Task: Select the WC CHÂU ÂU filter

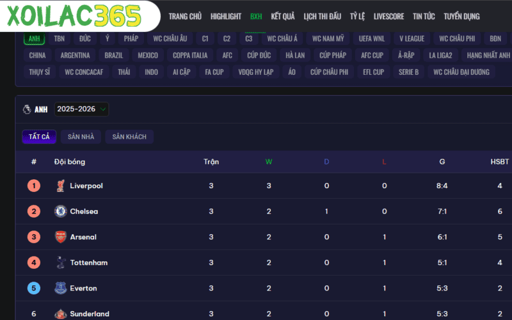Action: click(x=170, y=38)
